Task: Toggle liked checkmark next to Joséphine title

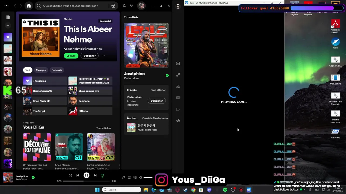Action: click(167, 75)
